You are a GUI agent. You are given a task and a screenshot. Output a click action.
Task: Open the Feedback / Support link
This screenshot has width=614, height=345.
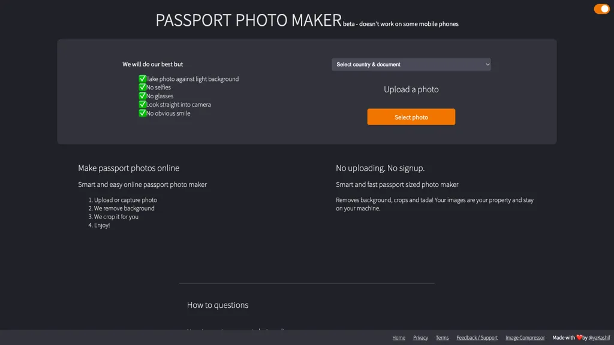click(x=477, y=338)
